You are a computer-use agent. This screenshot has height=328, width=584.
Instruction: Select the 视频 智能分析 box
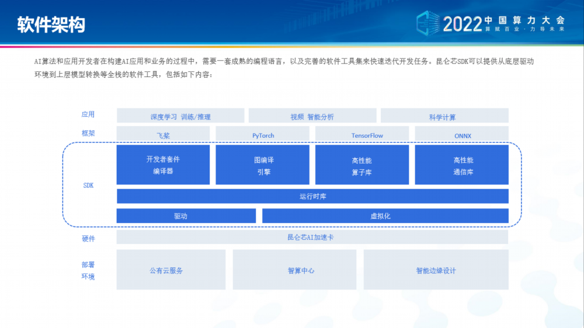(312, 116)
